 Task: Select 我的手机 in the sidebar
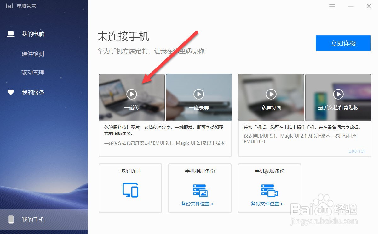[44, 220]
